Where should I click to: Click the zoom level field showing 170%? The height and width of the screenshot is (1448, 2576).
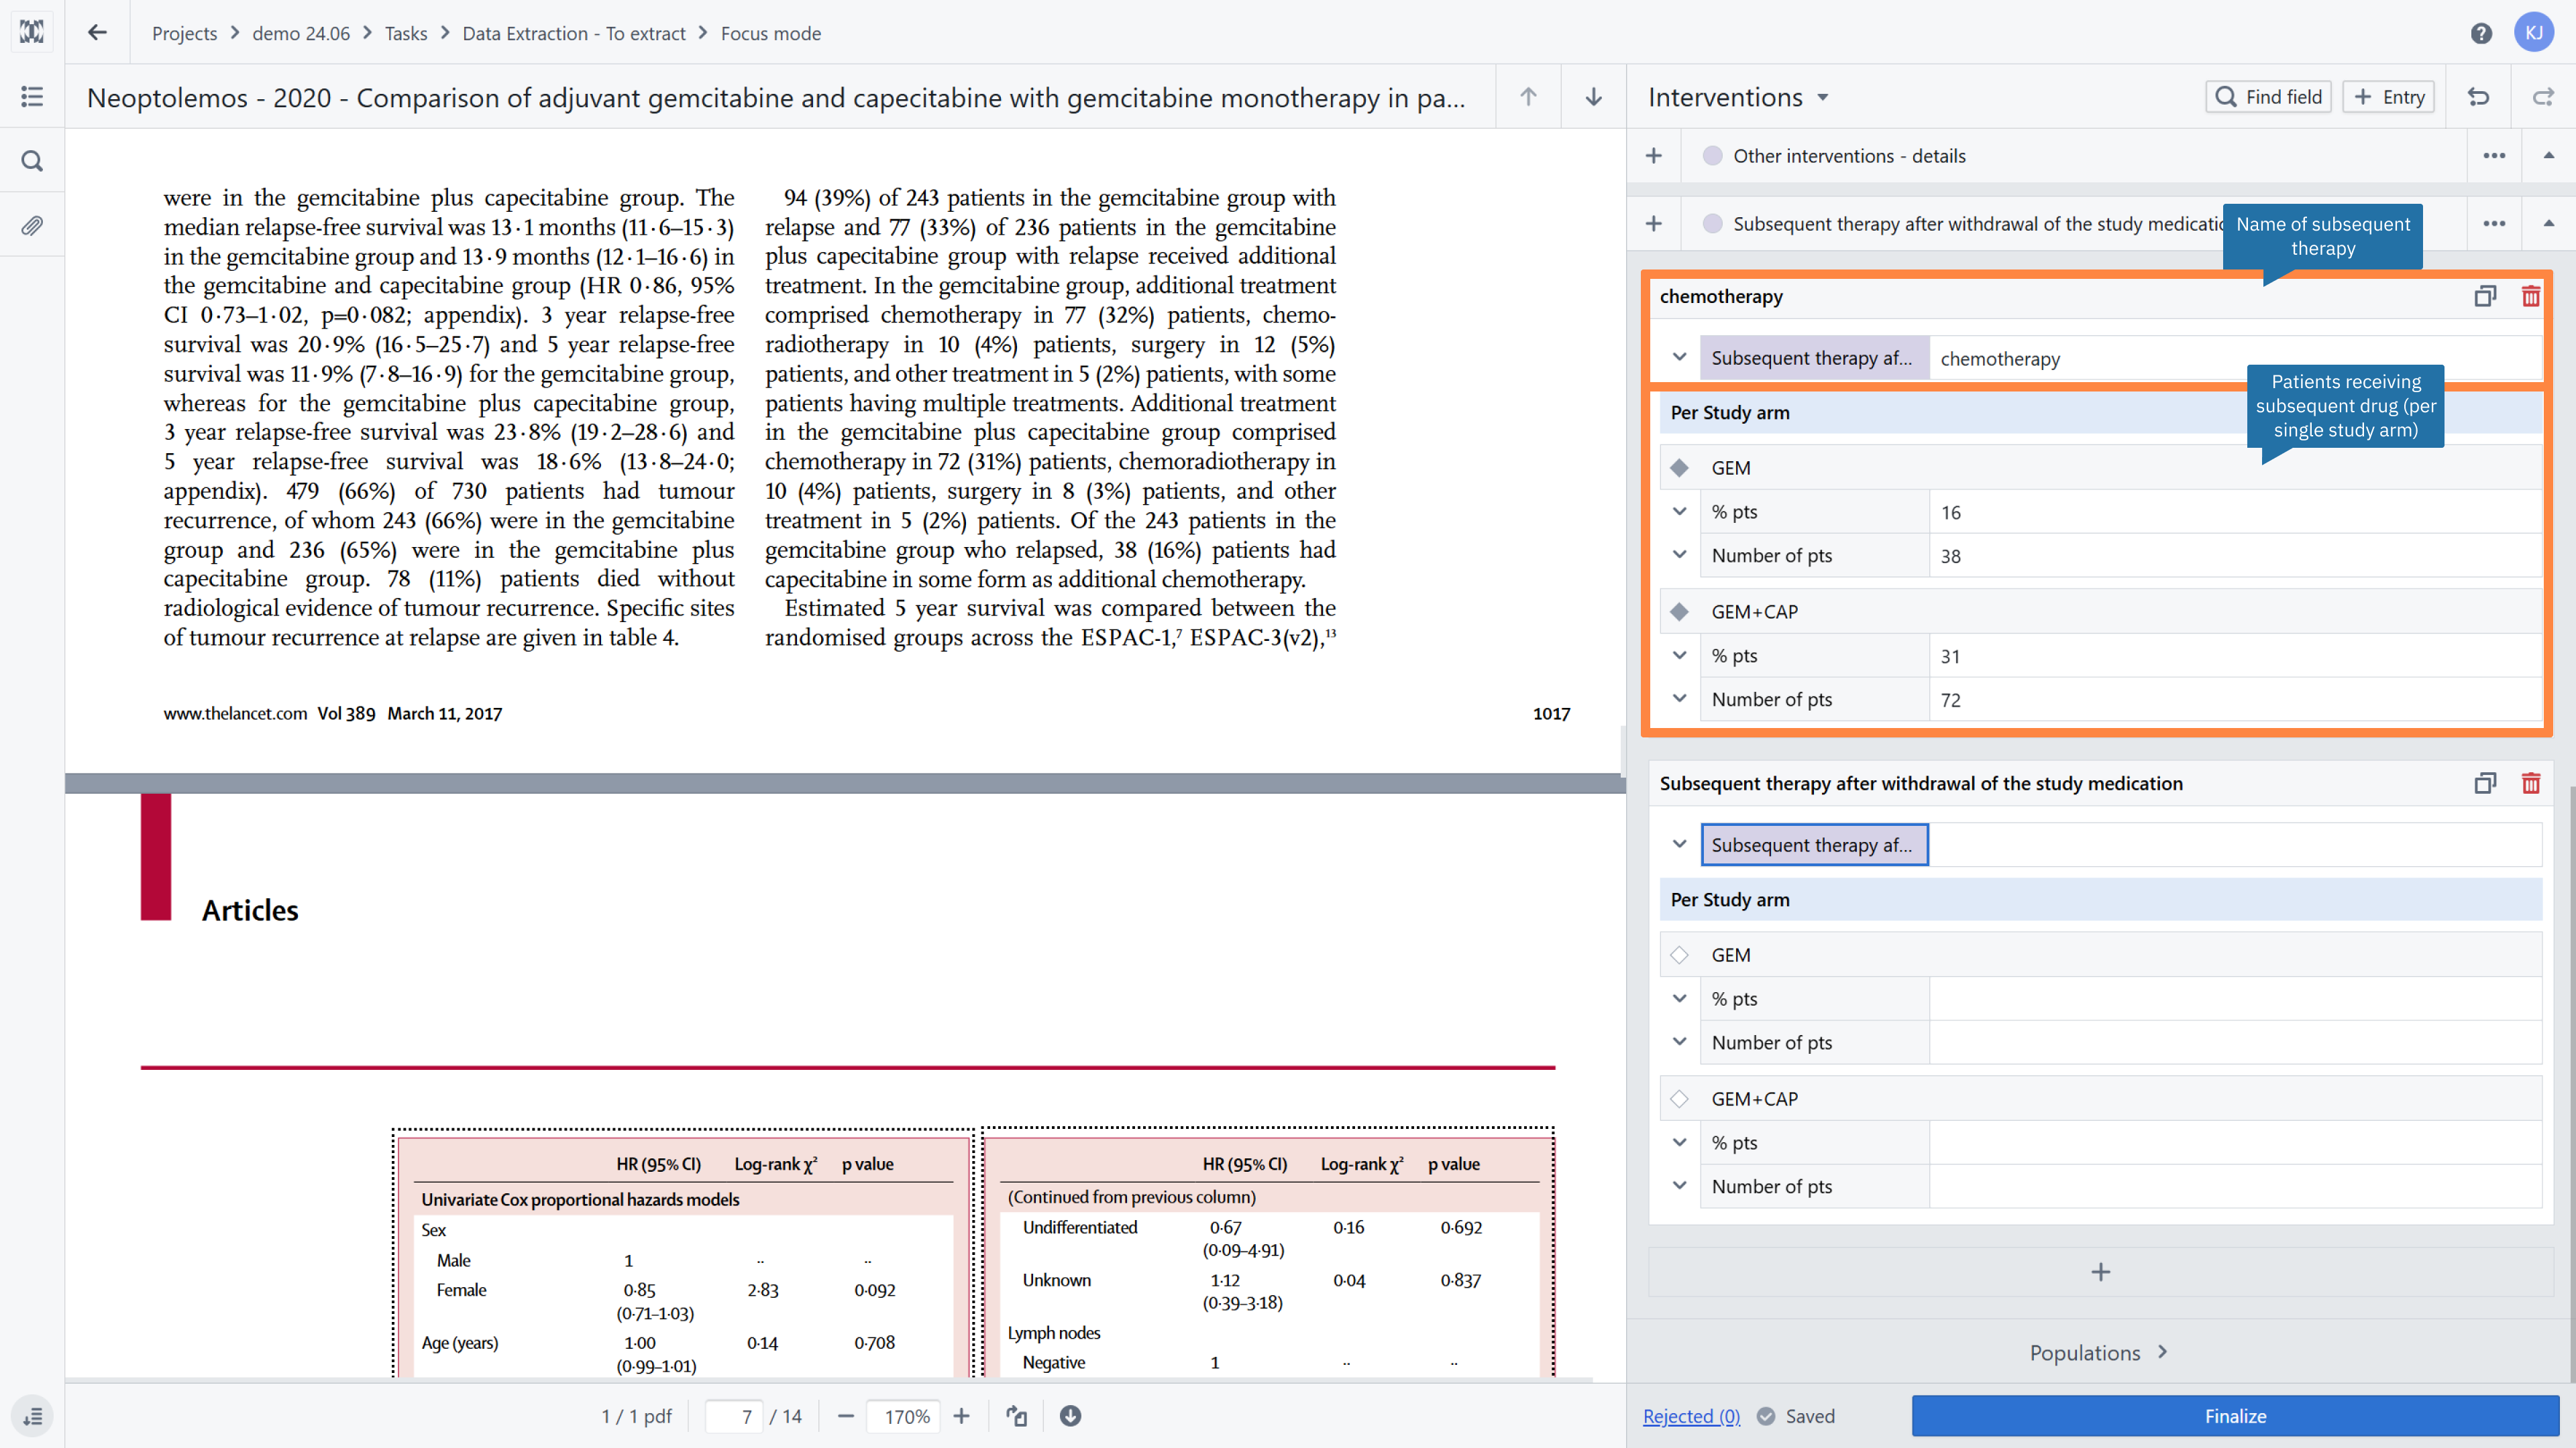pyautogui.click(x=904, y=1416)
